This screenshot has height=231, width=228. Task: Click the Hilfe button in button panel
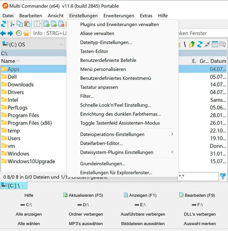(x=29, y=195)
